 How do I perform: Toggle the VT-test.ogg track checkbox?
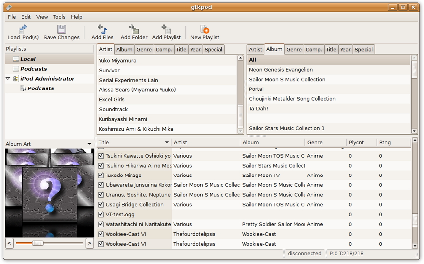pyautogui.click(x=101, y=215)
